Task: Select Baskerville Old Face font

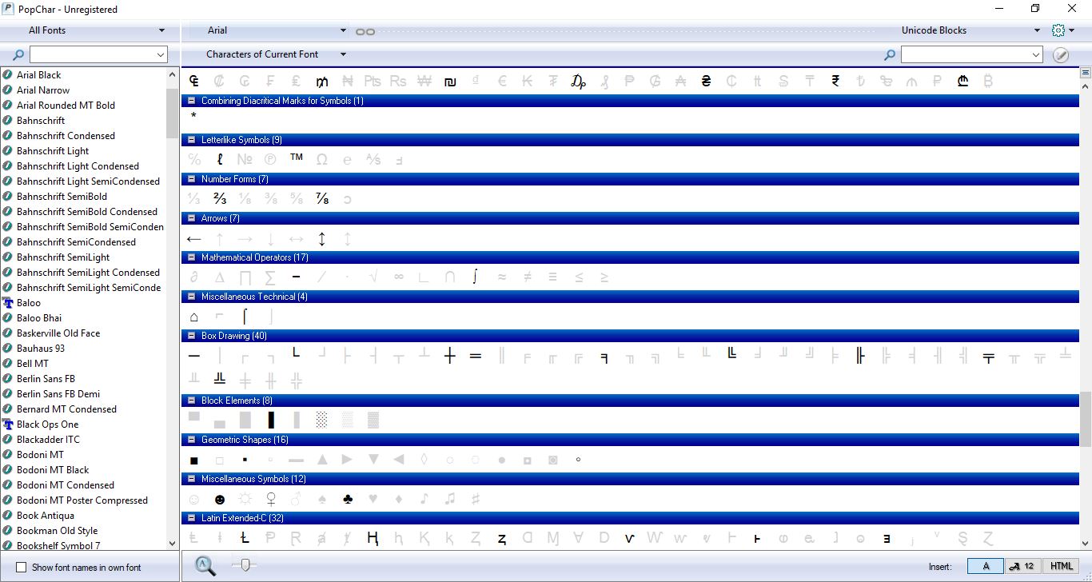Action: click(x=58, y=333)
